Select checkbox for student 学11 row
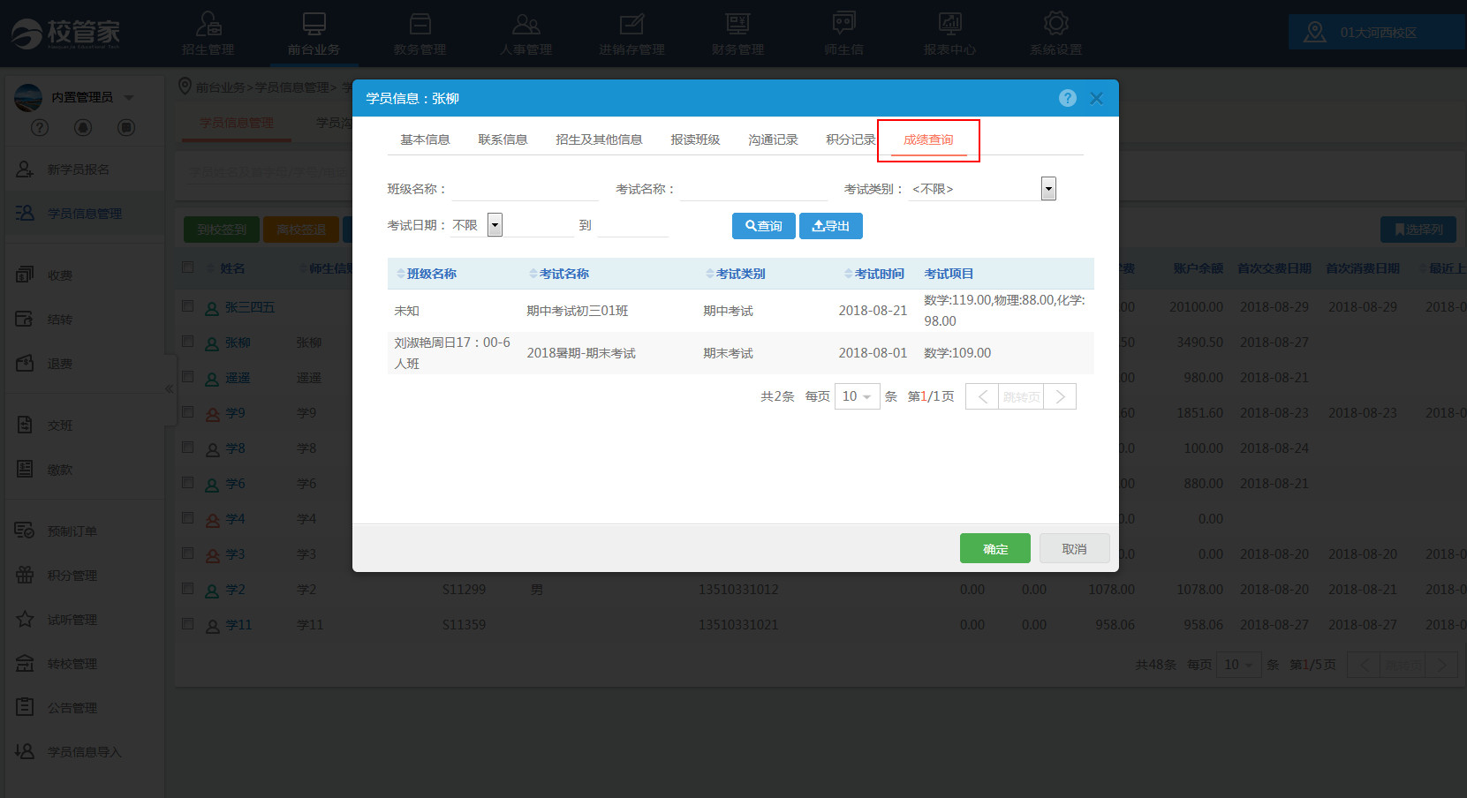Screen dimensions: 1467x798 187,624
